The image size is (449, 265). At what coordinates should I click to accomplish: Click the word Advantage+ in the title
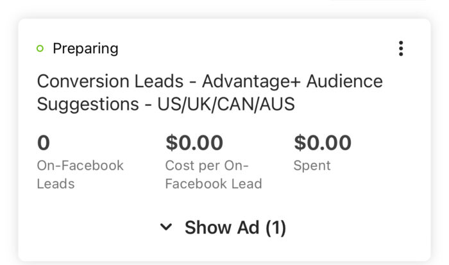click(x=251, y=81)
